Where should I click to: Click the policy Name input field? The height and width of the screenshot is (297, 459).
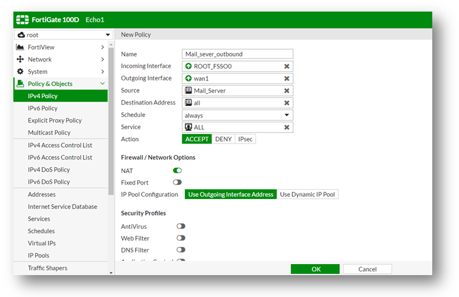[x=238, y=54]
